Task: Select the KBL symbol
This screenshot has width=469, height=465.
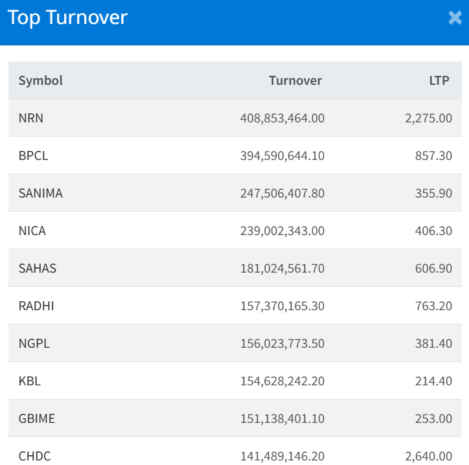Action: click(x=30, y=381)
